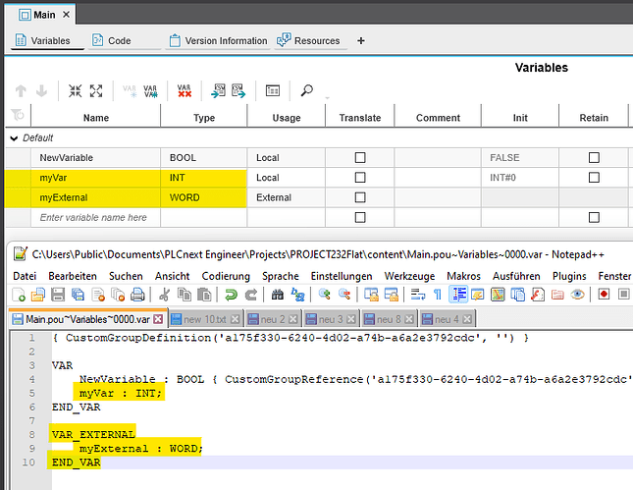Image resolution: width=633 pixels, height=490 pixels.
Task: Toggle Translate checkbox for myExternal
Action: click(360, 197)
